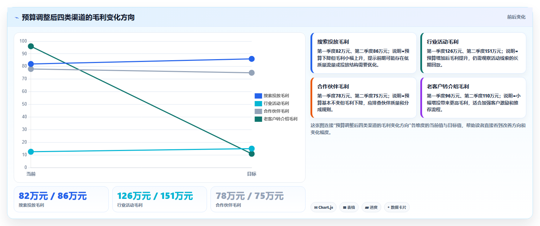Click the 搜索投放毛利 caption under 82万元
This screenshot has width=540, height=226.
[31, 205]
